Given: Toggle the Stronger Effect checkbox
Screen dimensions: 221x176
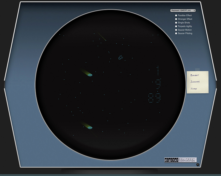Looking at the screenshot, I should [x=176, y=19].
